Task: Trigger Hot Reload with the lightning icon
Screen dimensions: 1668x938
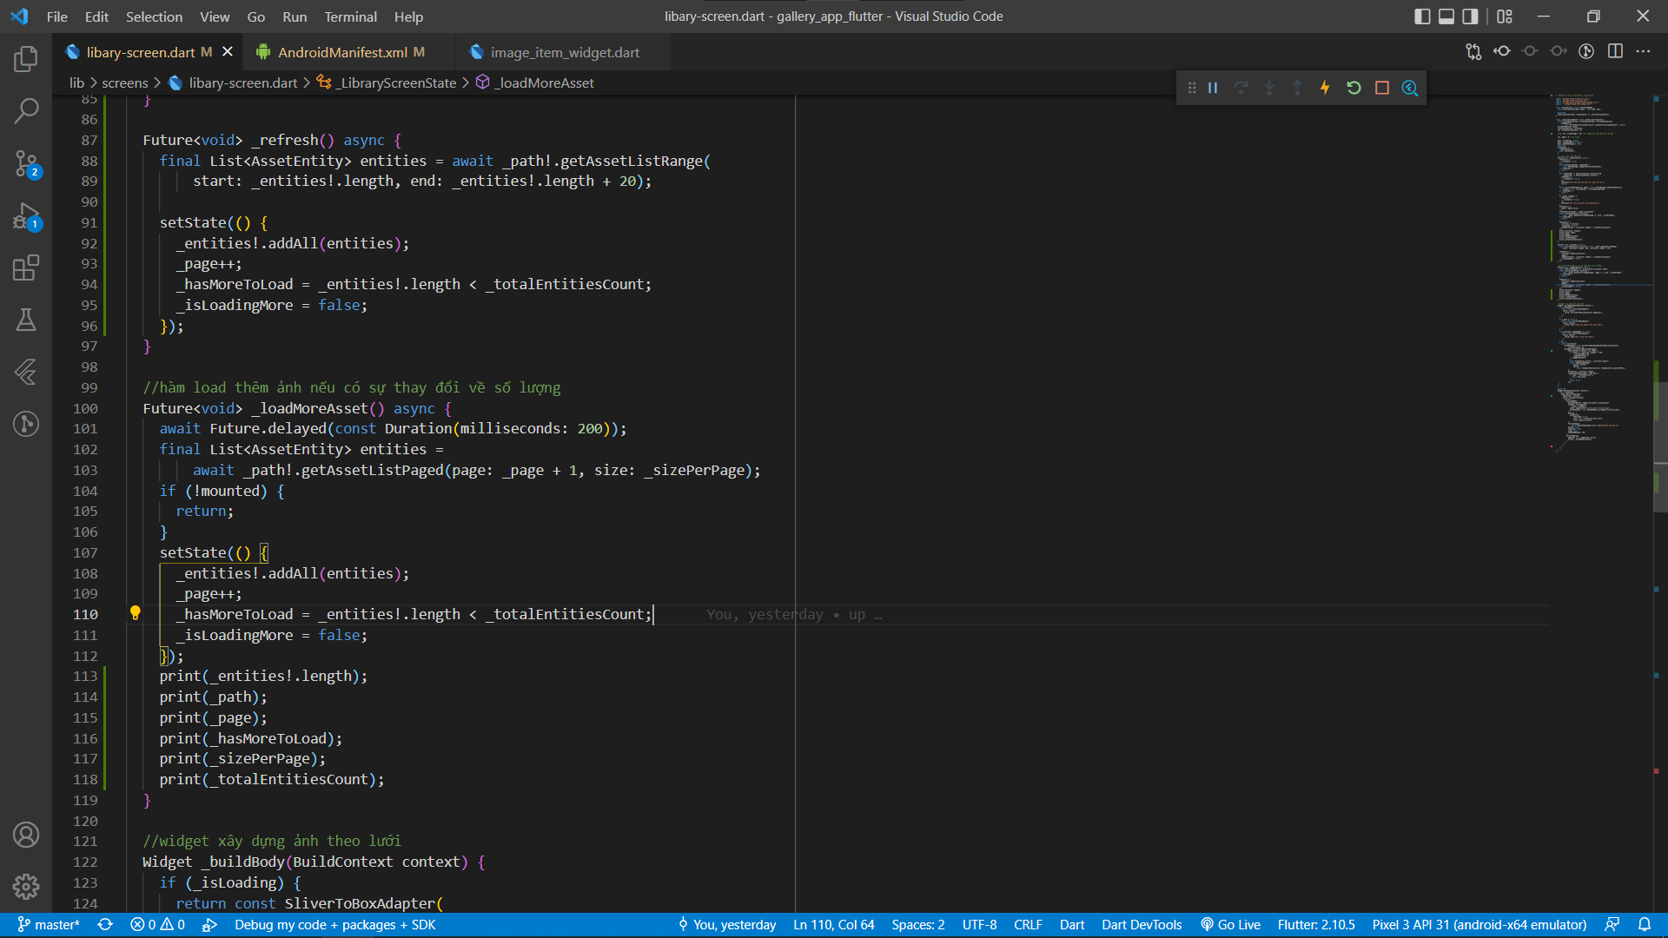Action: pyautogui.click(x=1325, y=88)
